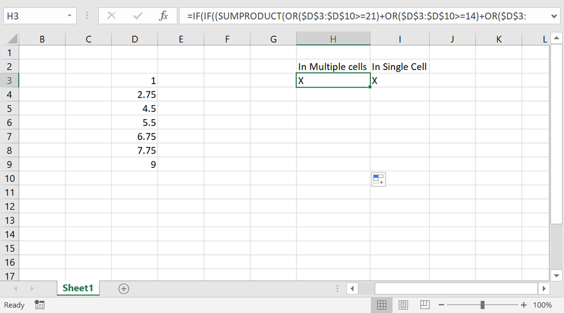The width and height of the screenshot is (564, 313).
Task: Click the Cancel X icon in formula bar
Action: [x=112, y=16]
